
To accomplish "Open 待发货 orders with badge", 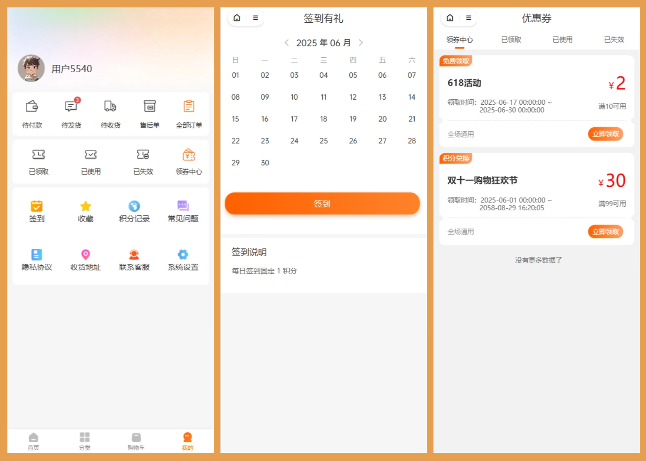I will tap(71, 107).
